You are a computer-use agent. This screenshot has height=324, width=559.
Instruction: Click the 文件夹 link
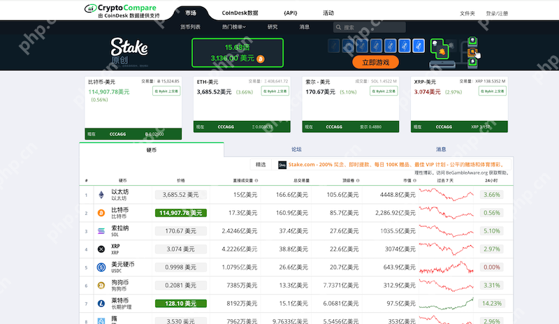467,13
